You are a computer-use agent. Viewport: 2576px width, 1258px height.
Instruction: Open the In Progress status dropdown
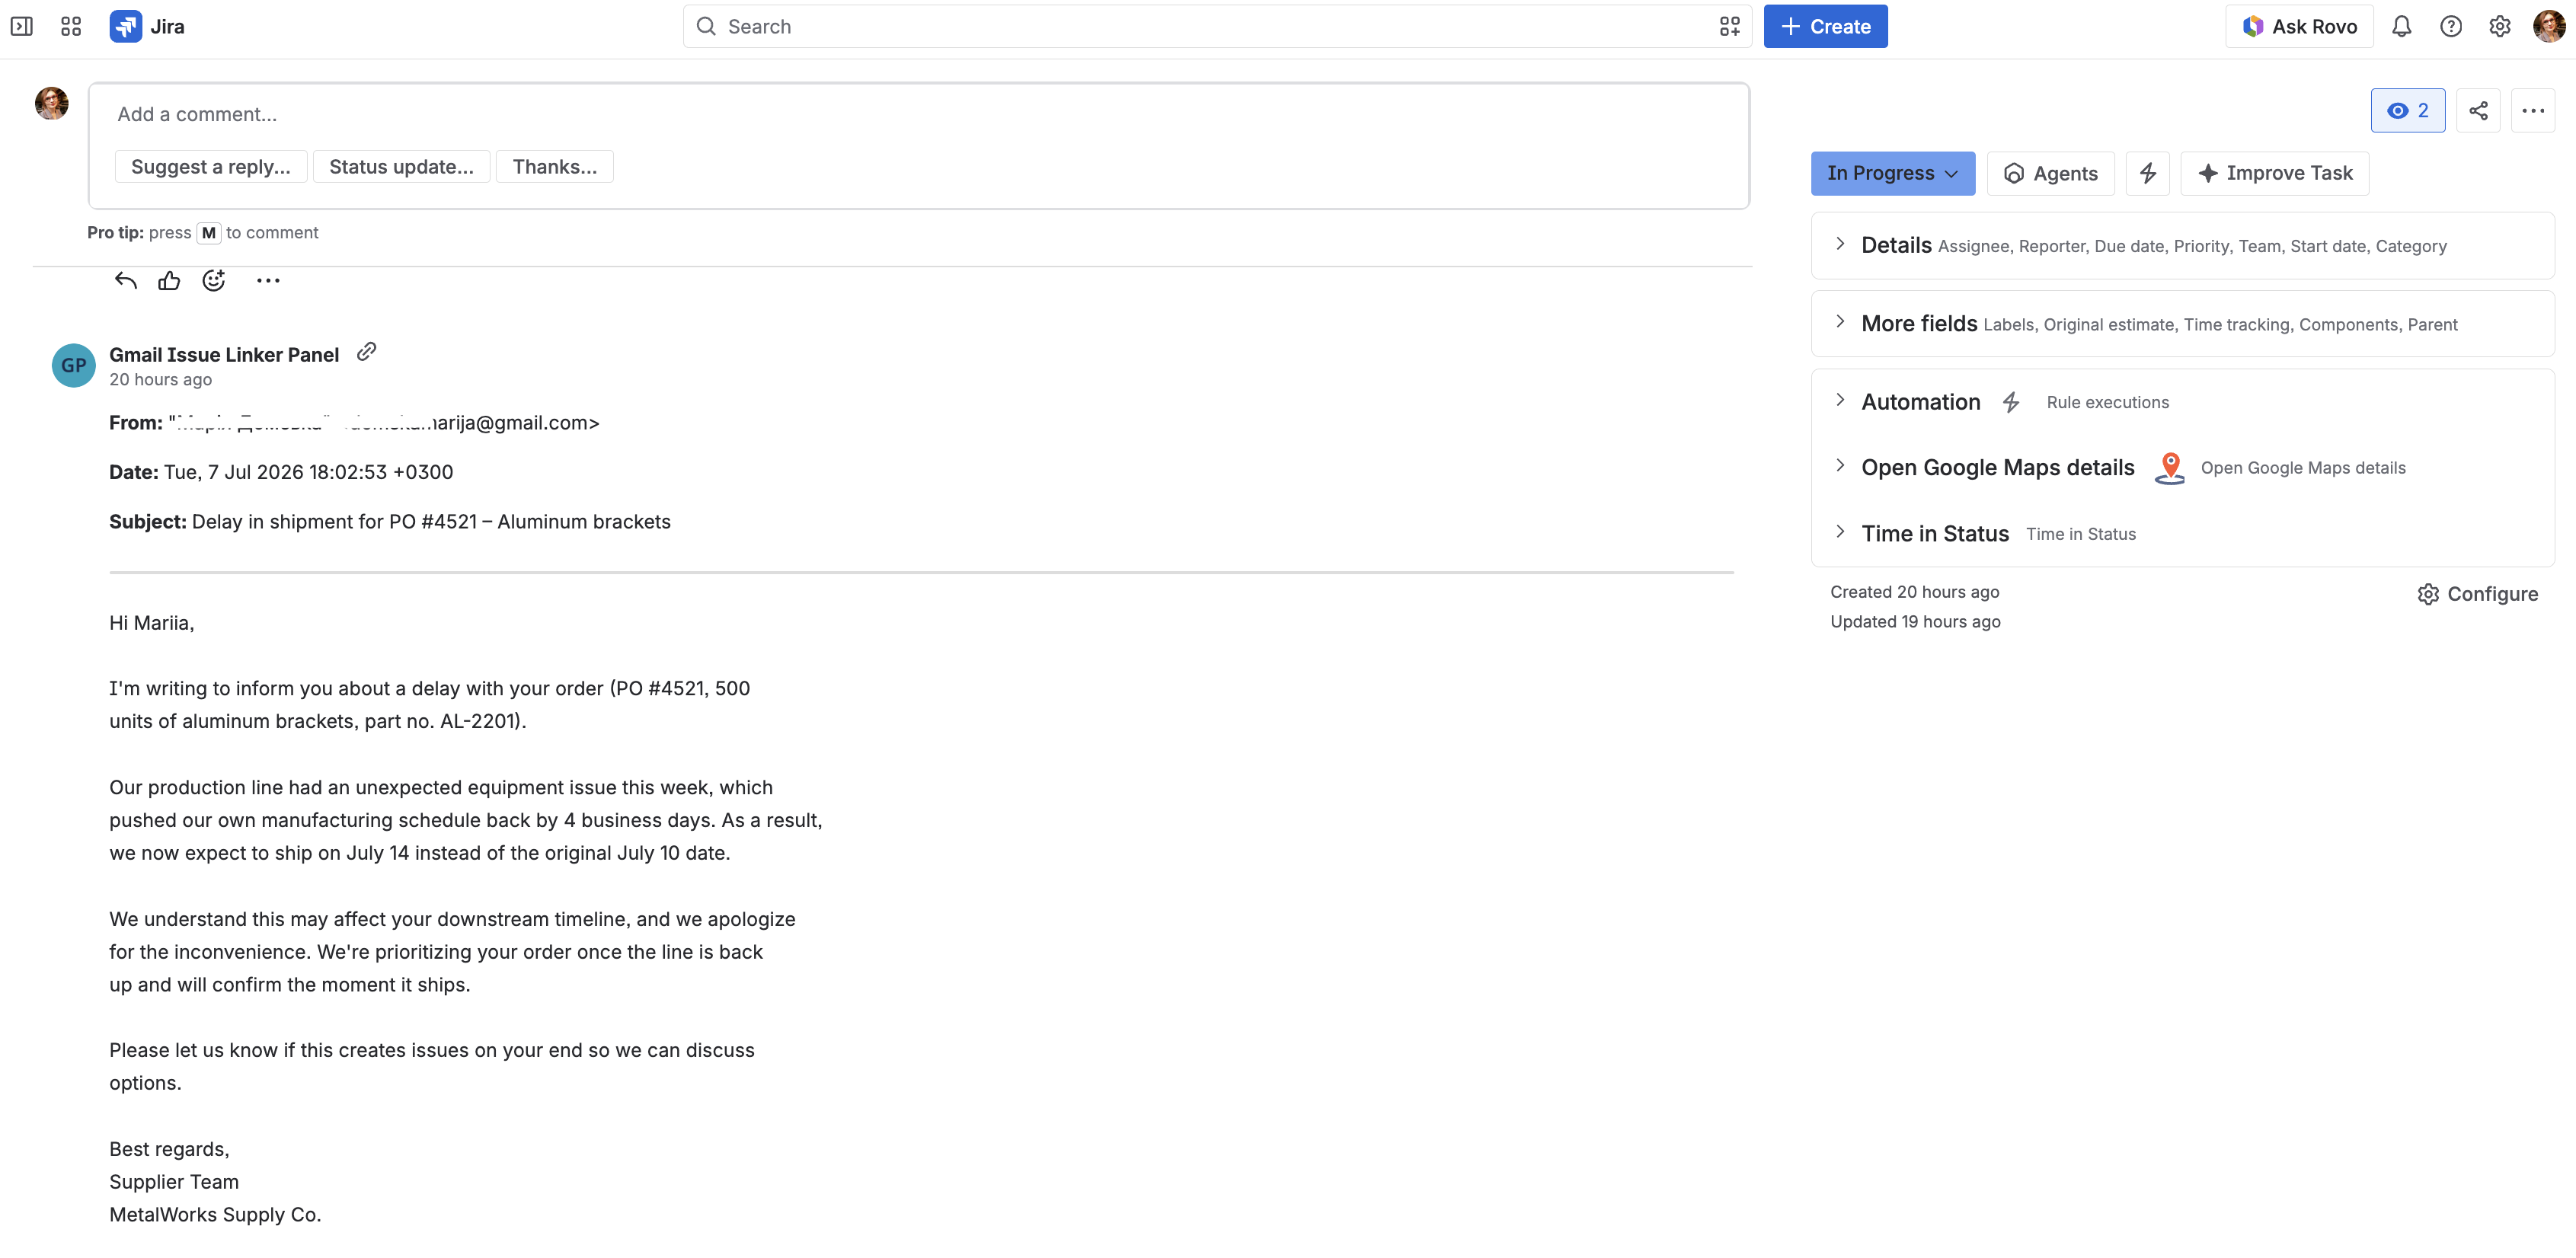[x=1892, y=173]
